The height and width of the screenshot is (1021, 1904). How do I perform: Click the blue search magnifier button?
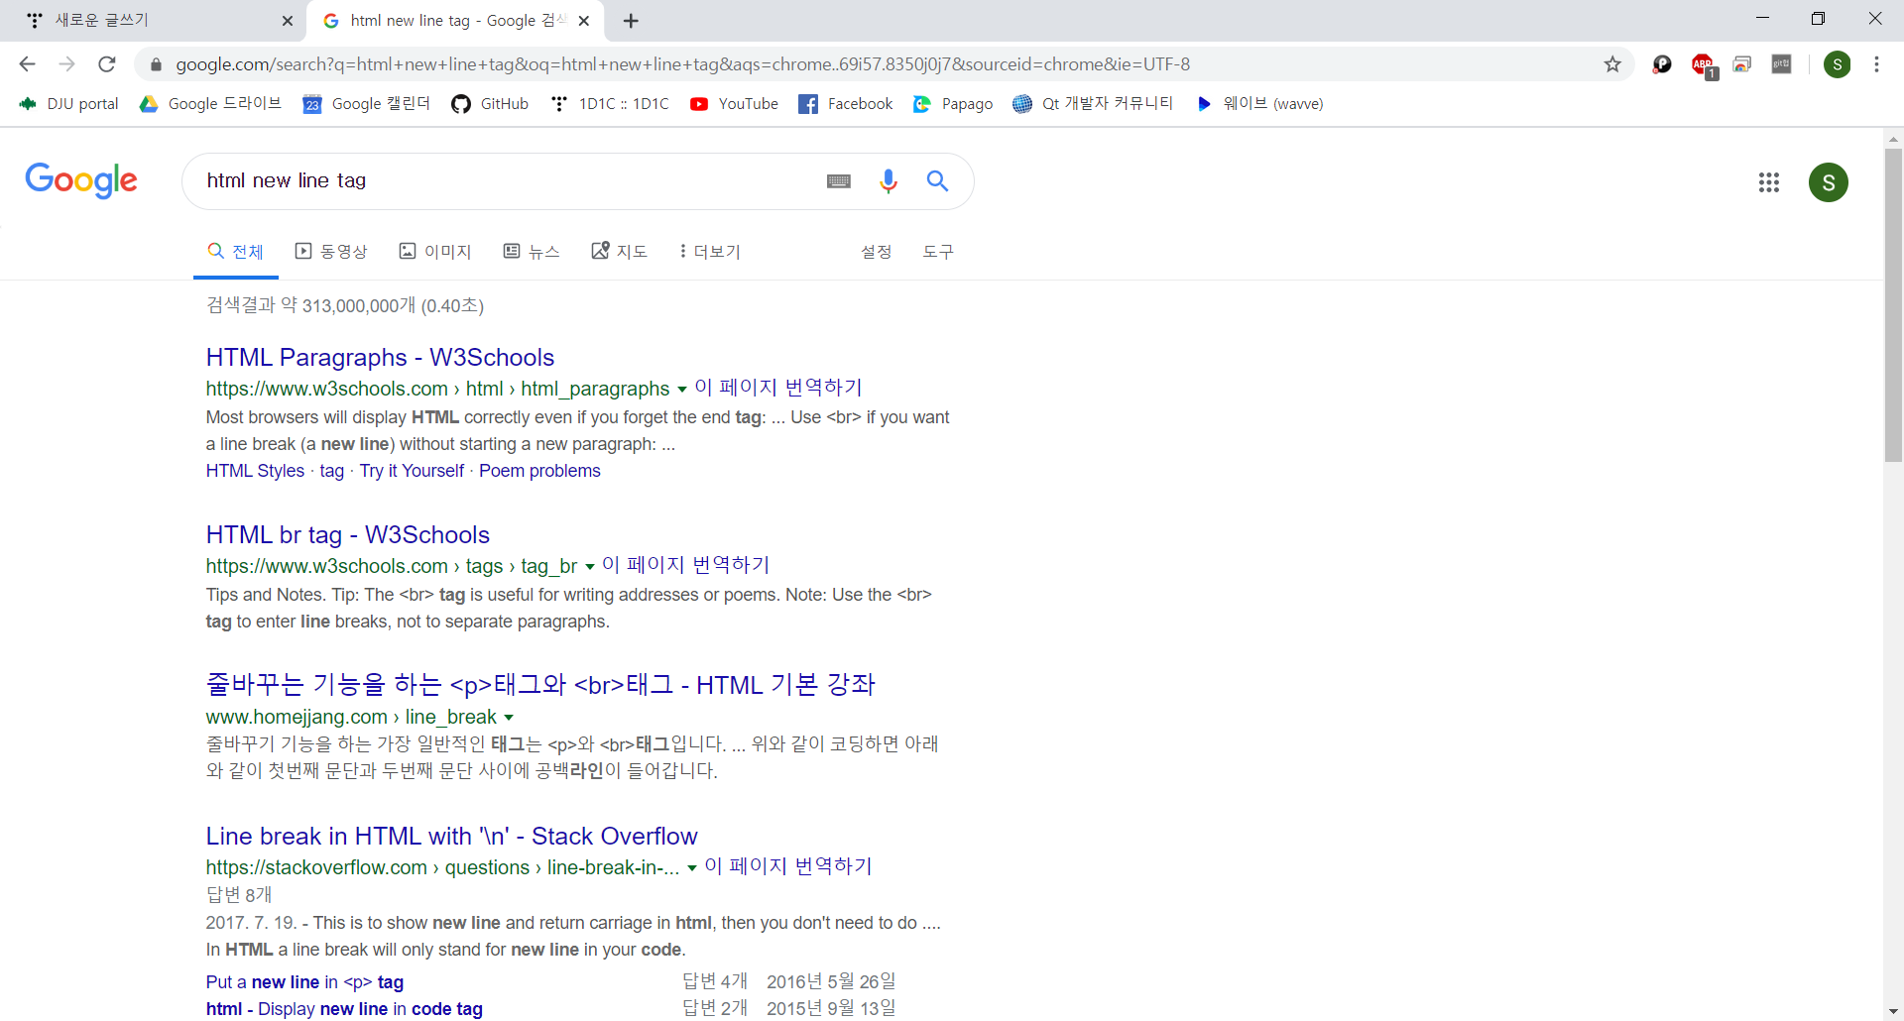[937, 180]
